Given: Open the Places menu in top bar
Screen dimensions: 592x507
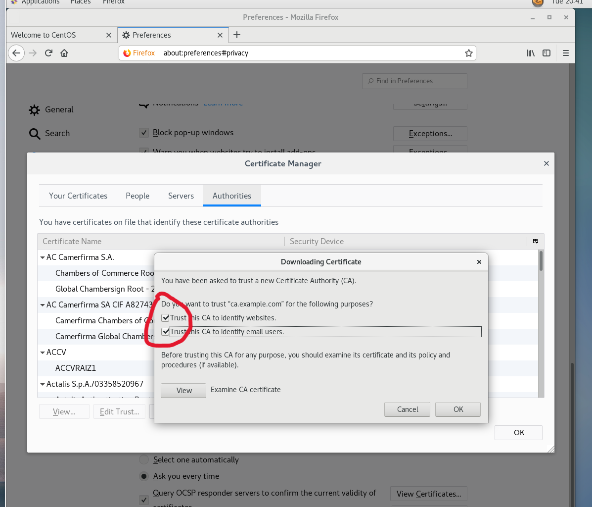Looking at the screenshot, I should 81,2.
